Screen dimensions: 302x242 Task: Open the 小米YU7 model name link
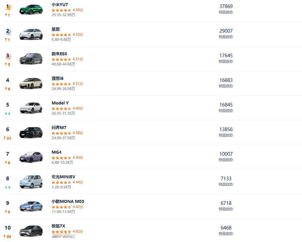point(60,5)
